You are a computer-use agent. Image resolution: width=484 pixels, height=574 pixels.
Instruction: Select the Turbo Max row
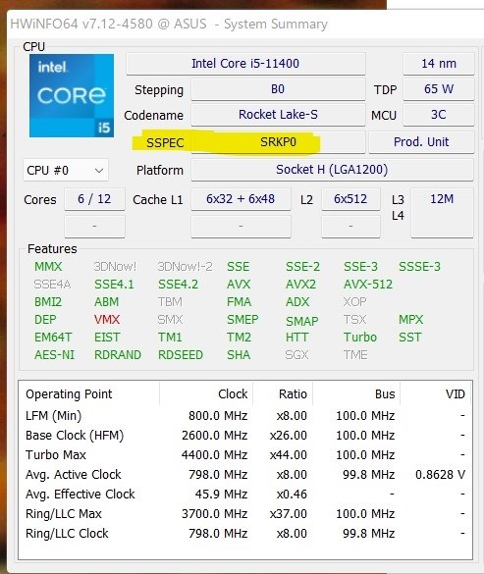(245, 455)
